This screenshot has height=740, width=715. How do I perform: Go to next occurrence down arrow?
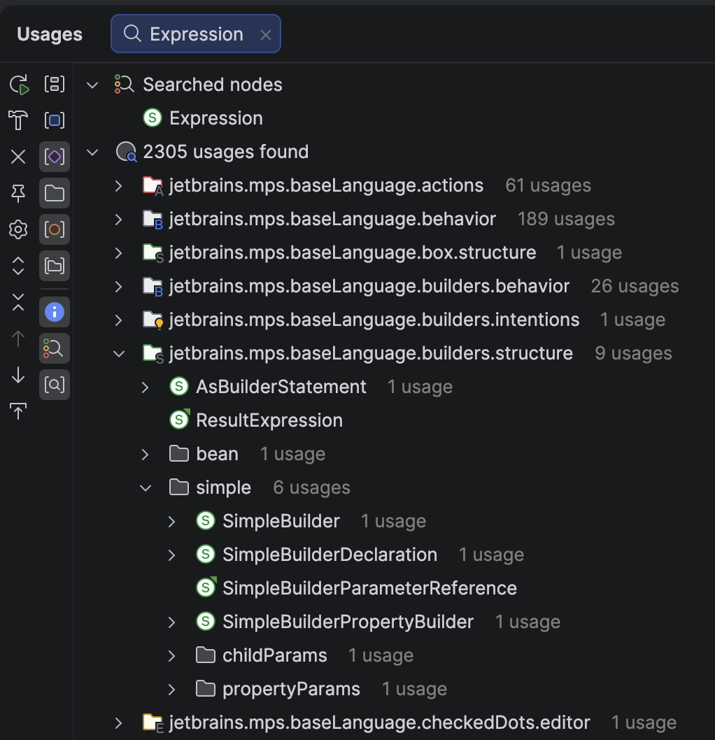[x=18, y=375]
